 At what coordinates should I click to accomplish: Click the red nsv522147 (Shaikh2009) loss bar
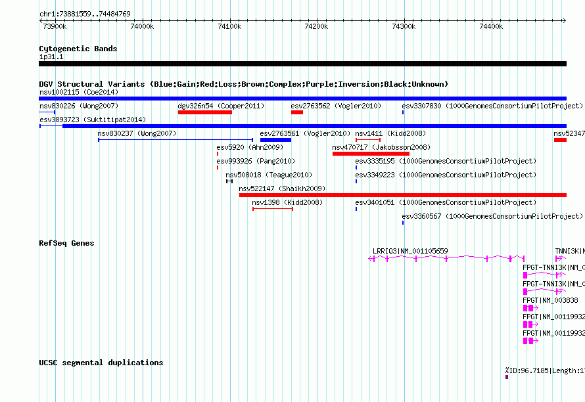tap(403, 195)
